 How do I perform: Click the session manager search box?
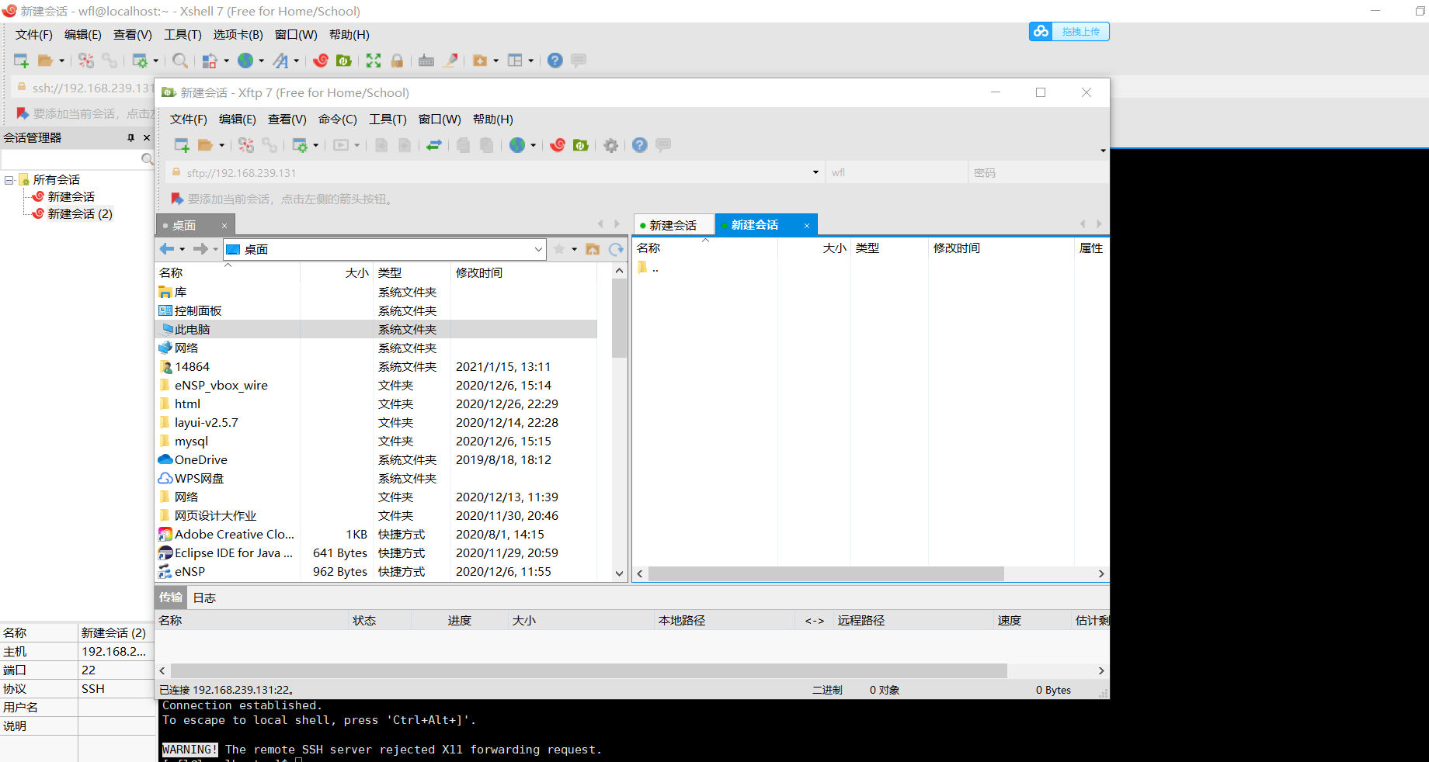coord(71,159)
